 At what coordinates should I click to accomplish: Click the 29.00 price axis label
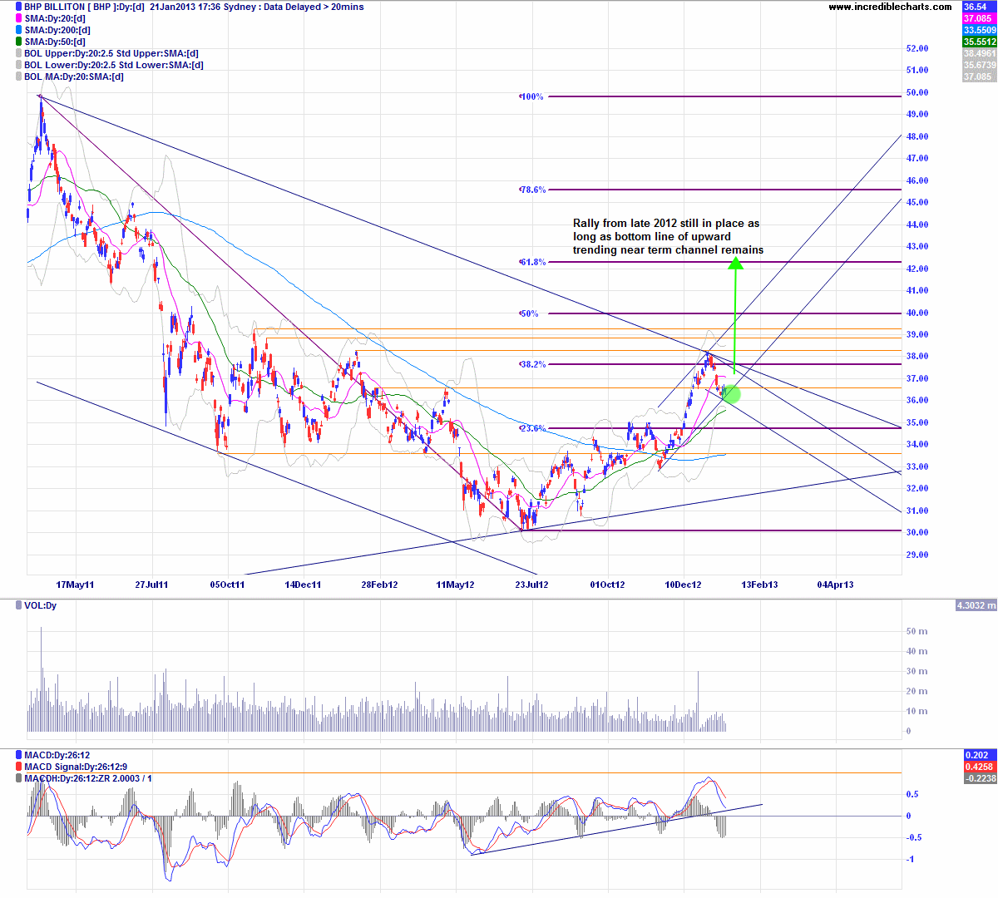(917, 555)
